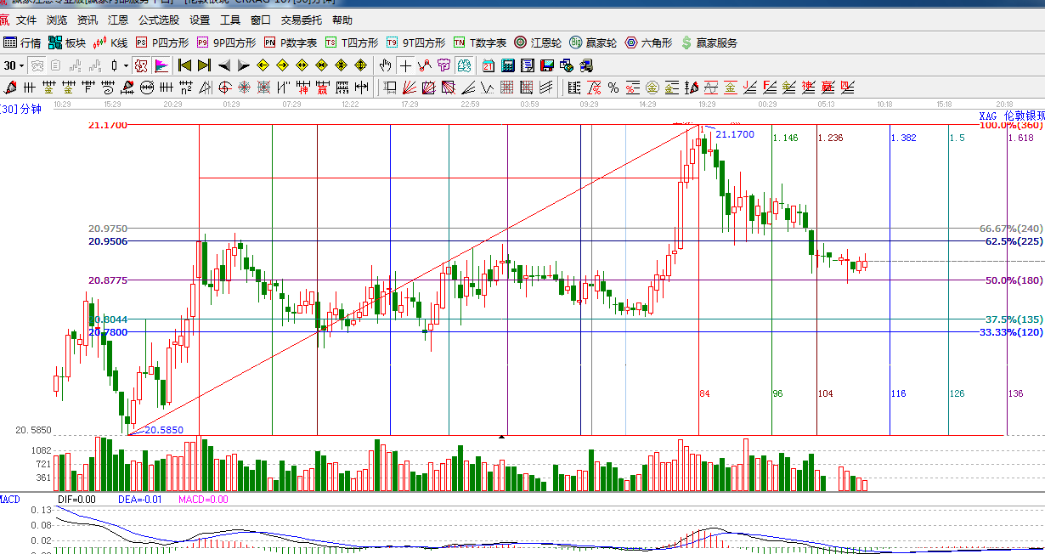Jump to first bar with skip-back arrow
The width and height of the screenshot is (1045, 554).
click(x=184, y=65)
